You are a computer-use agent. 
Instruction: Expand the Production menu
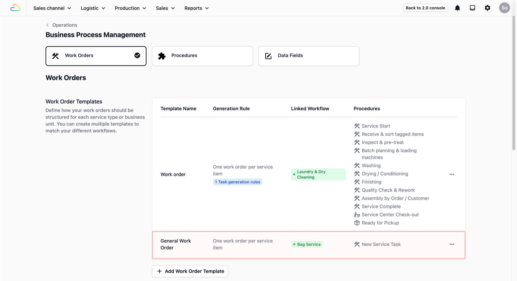130,8
